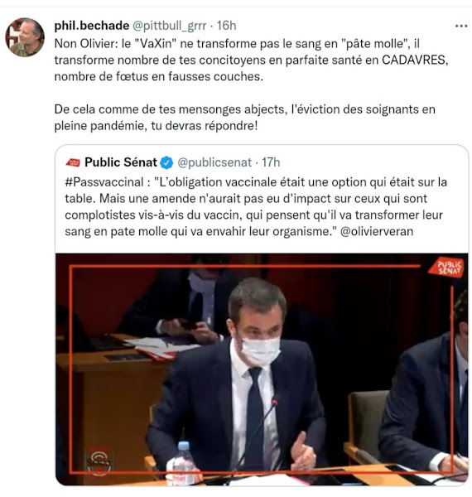472x497 pixels.
Task: Click phil.bechade's profile avatar
Action: [x=25, y=37]
